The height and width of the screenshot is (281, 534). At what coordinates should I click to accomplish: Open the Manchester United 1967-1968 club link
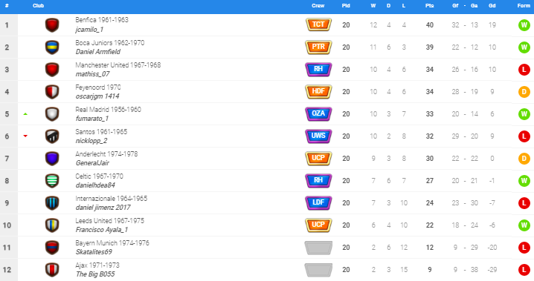pyautogui.click(x=118, y=65)
